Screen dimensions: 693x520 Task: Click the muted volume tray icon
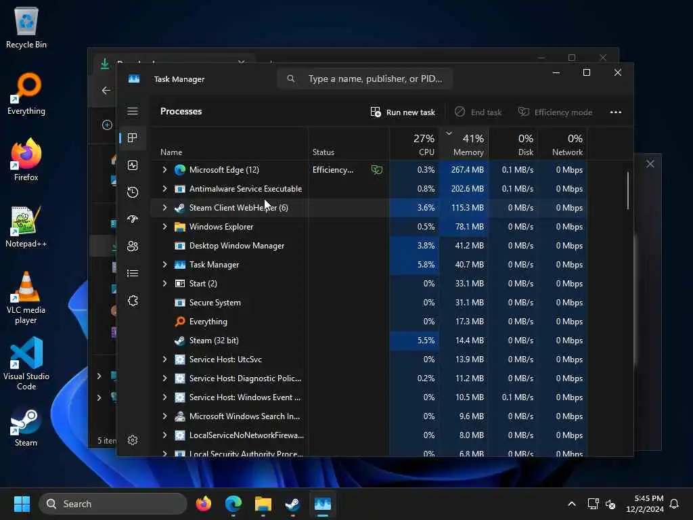pos(611,504)
